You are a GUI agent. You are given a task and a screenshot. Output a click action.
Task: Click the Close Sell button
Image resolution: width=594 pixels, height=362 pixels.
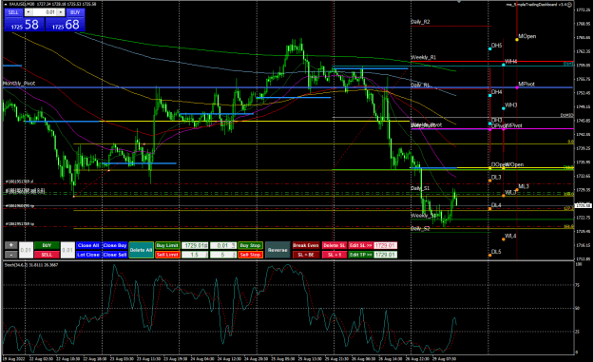[x=115, y=255]
